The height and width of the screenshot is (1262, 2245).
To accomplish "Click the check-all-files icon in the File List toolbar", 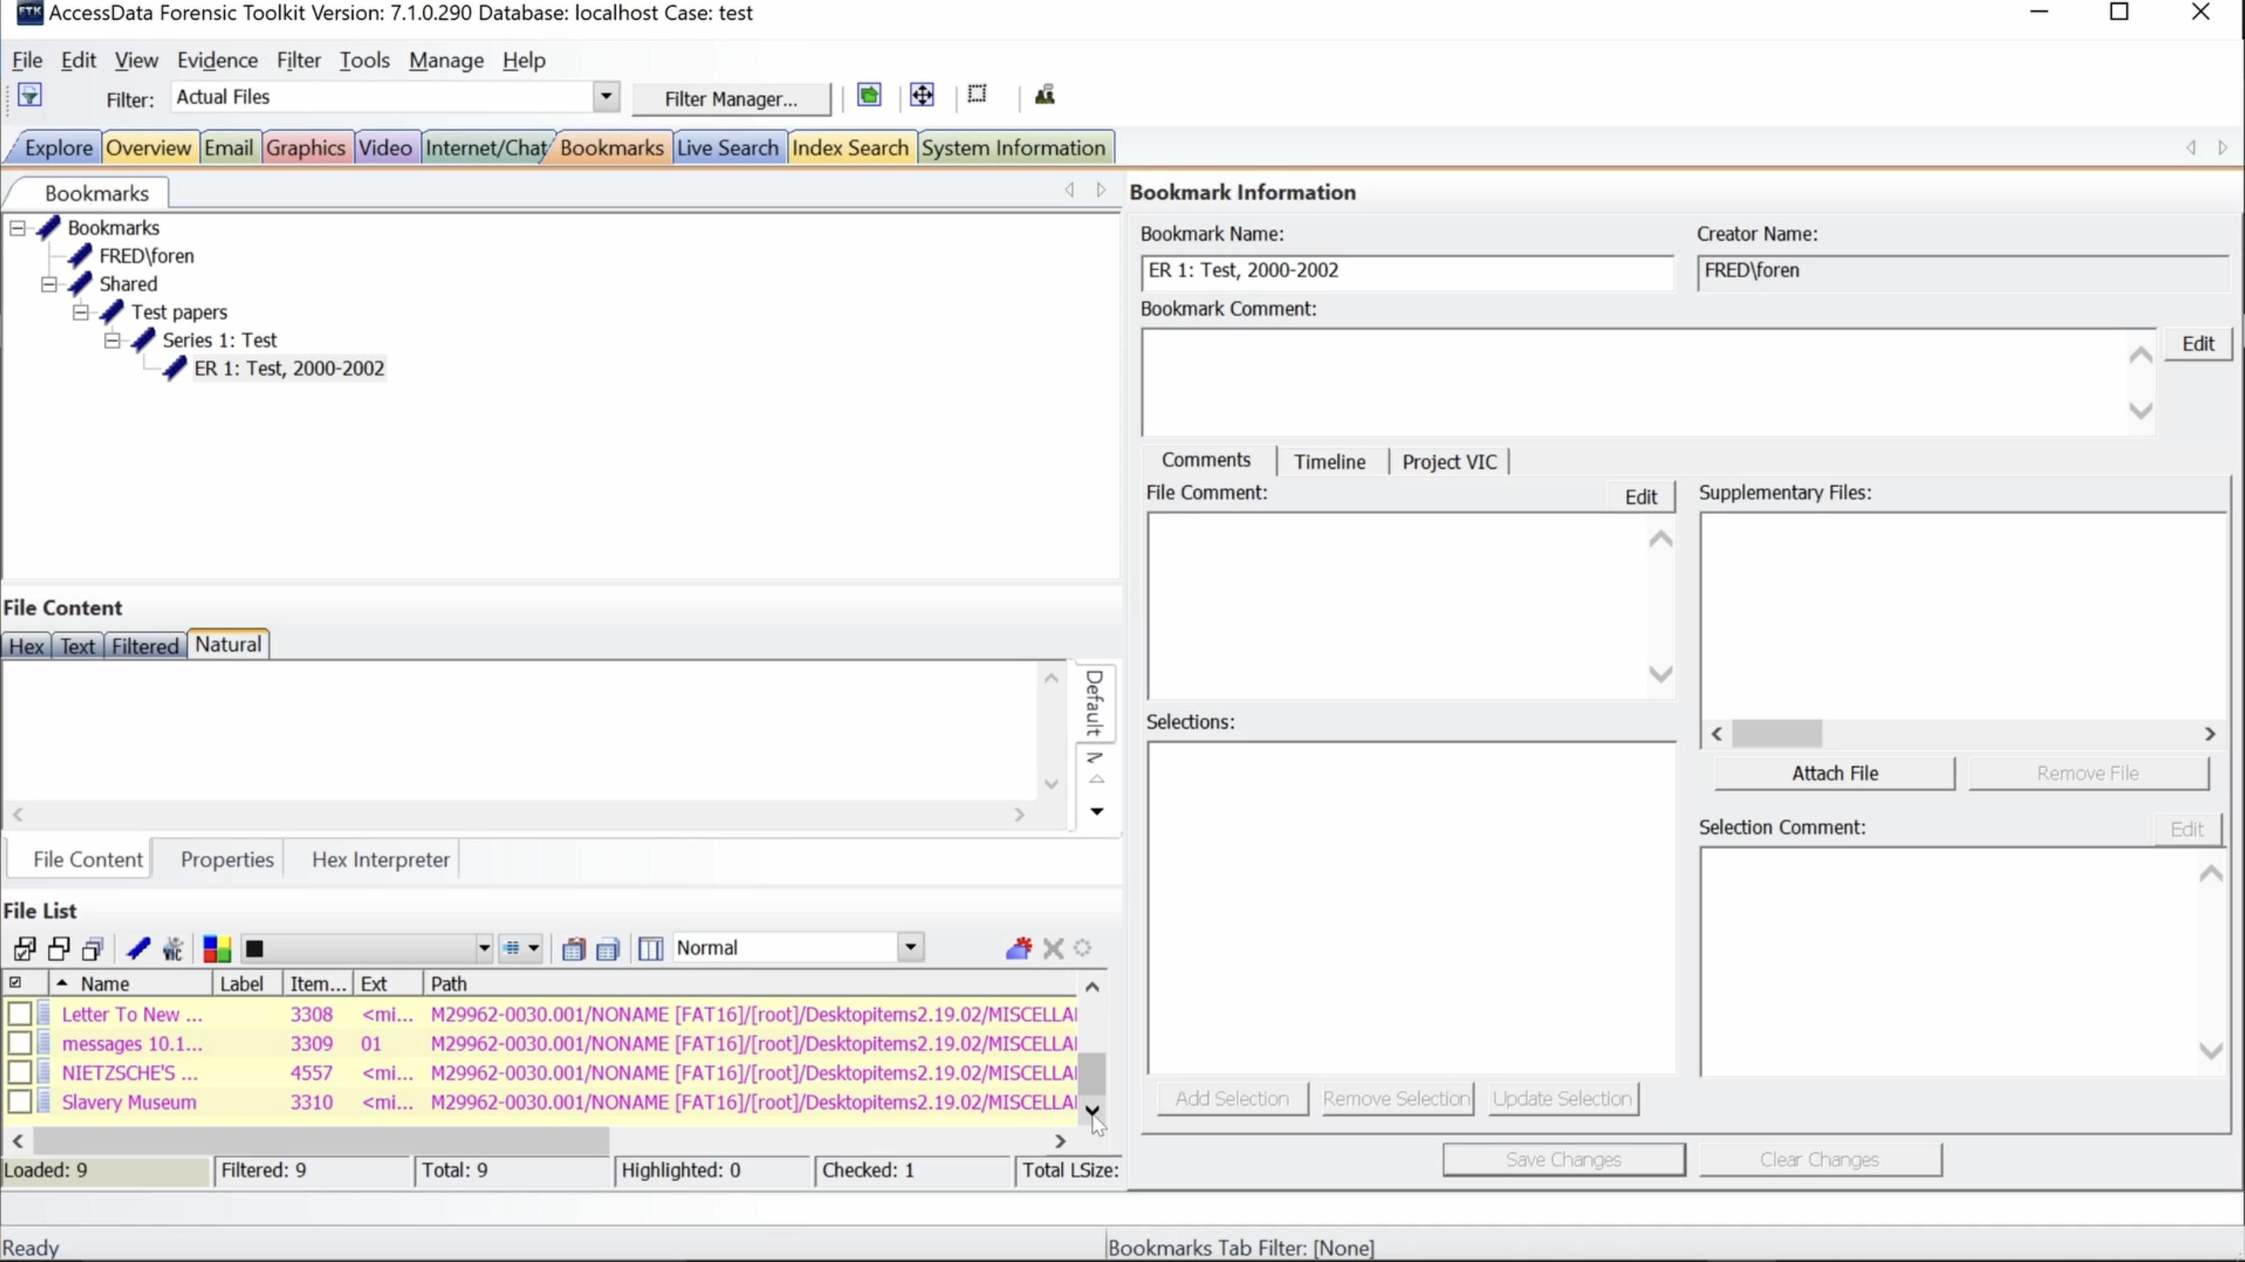I will (25, 948).
